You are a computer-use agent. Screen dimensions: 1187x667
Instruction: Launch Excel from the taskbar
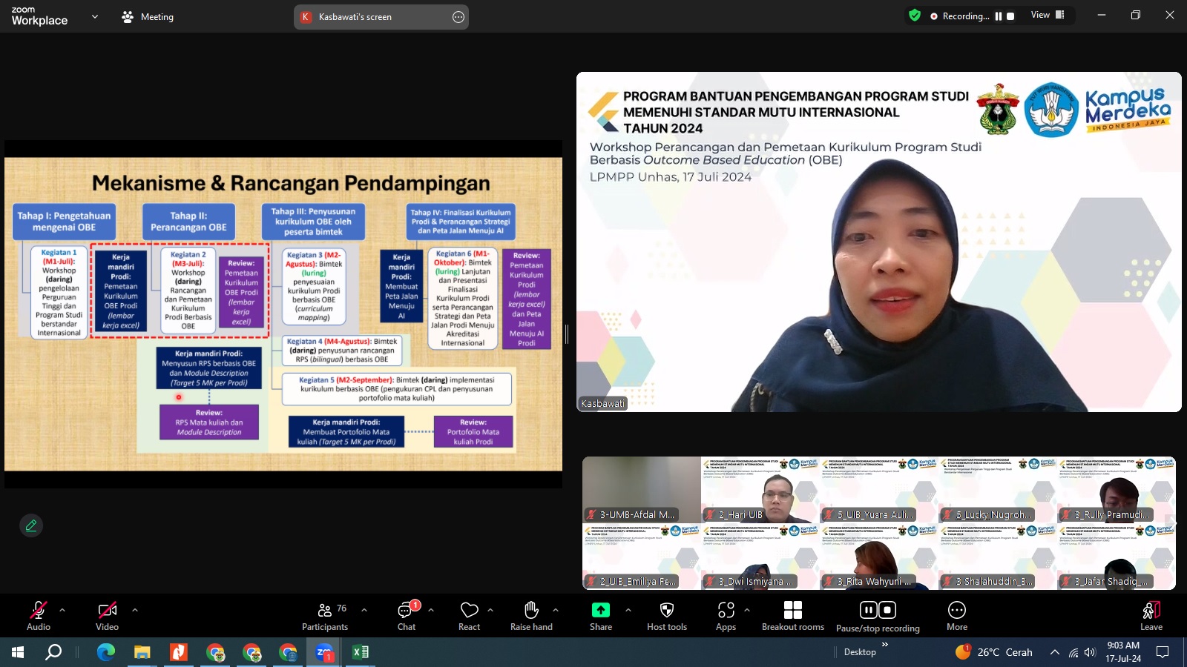coord(361,653)
